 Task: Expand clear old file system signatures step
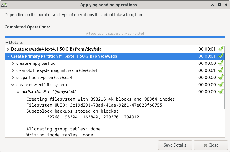[13, 70]
